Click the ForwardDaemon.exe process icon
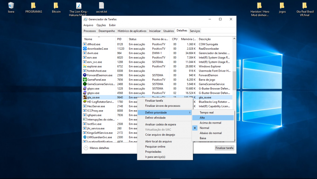Image resolution: width=317 pixels, height=179 pixels. (x=85, y=75)
